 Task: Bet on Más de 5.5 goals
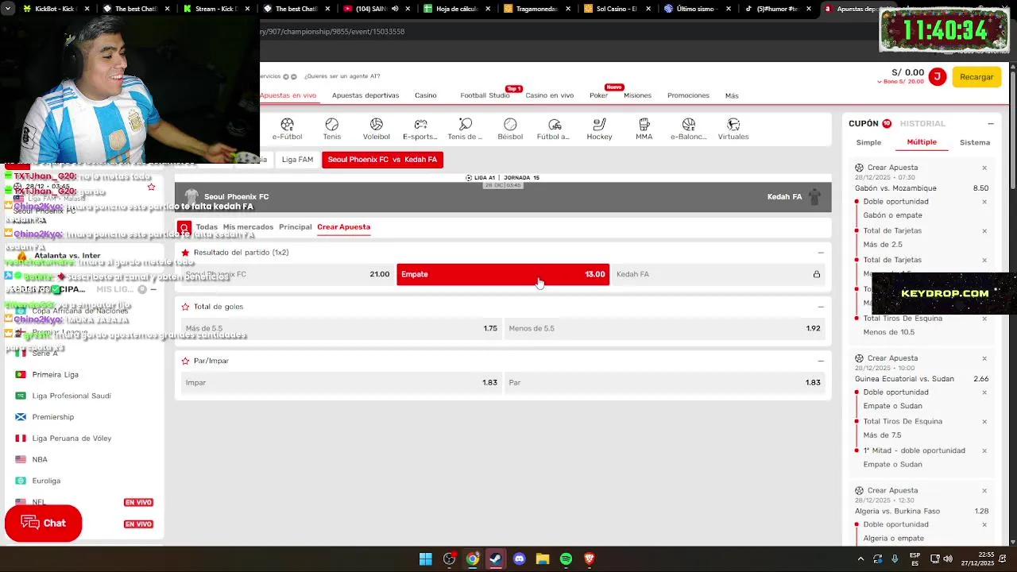342,328
